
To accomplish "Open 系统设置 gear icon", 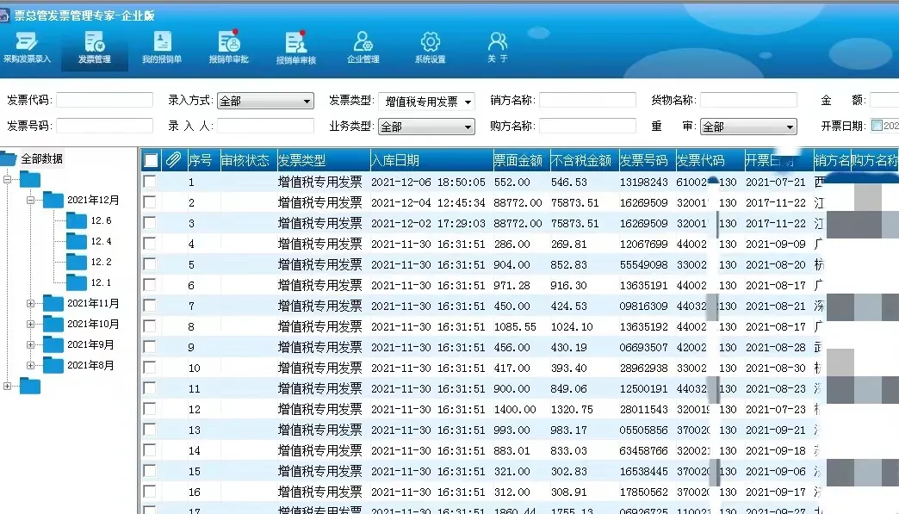I will click(430, 46).
